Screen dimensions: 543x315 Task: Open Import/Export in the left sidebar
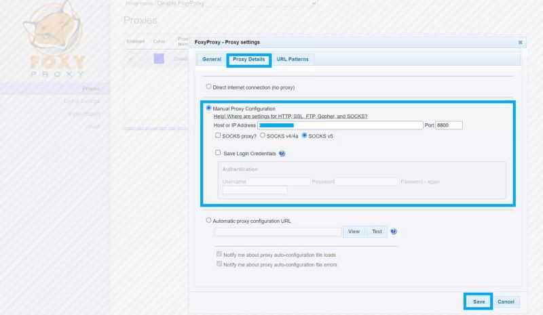[83, 114]
